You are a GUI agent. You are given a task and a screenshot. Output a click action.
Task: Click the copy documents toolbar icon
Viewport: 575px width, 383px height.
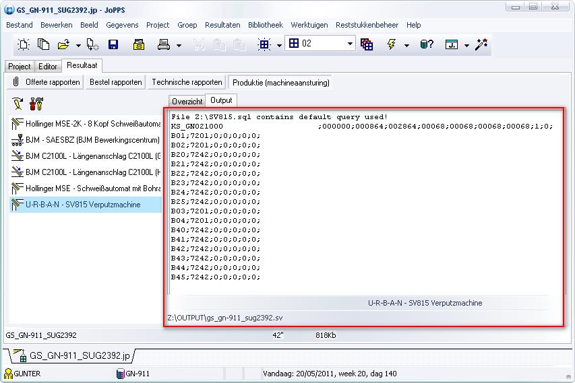[x=43, y=44]
